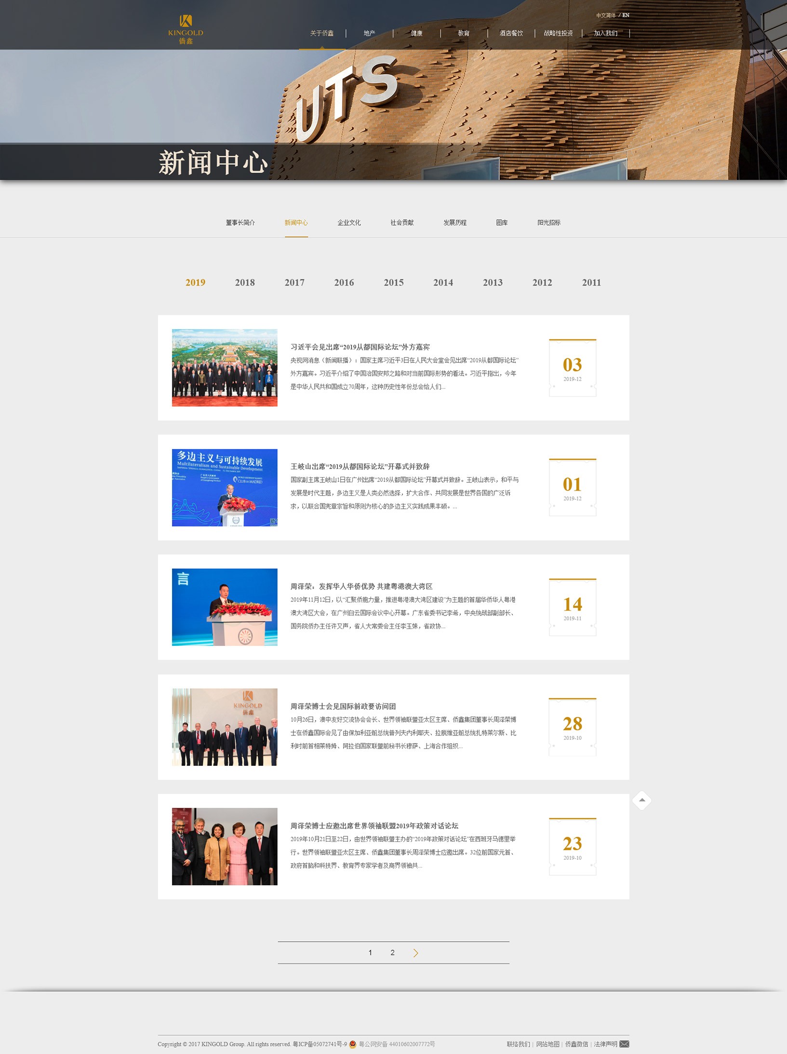Open the 14 2019-11 date badge
This screenshot has width=787, height=1054.
click(572, 607)
